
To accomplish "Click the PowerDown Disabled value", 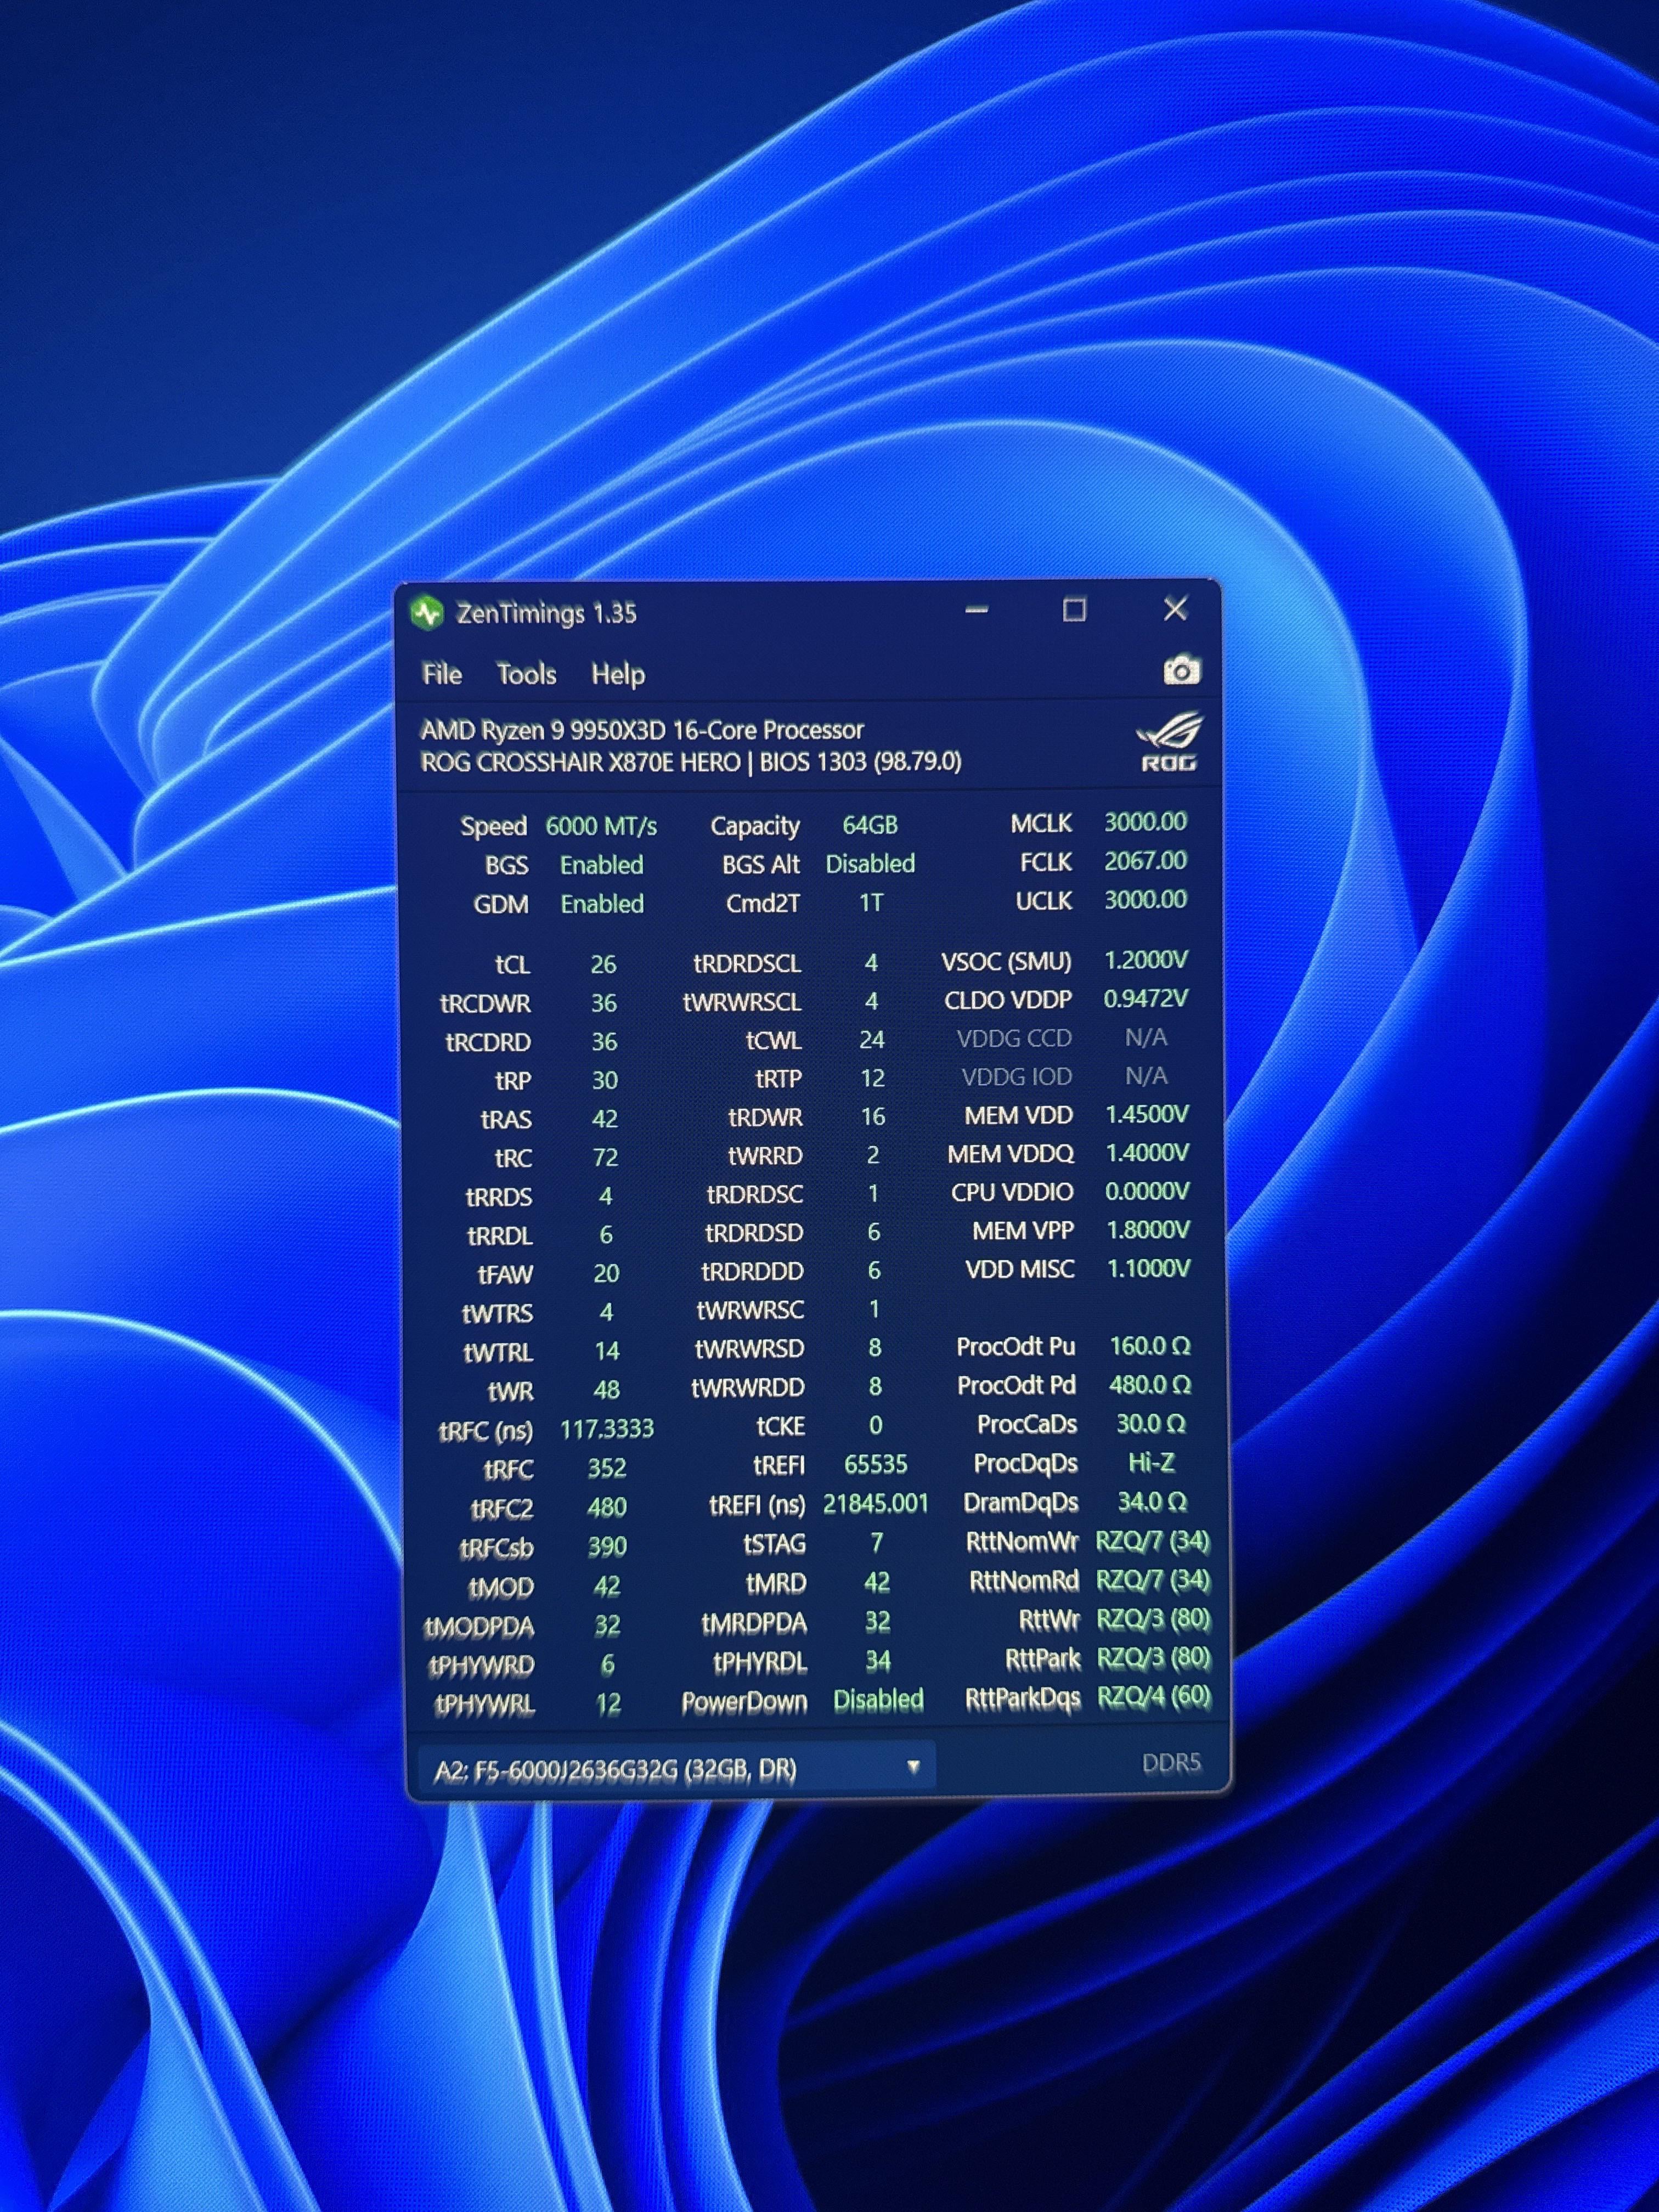I will (x=878, y=1701).
